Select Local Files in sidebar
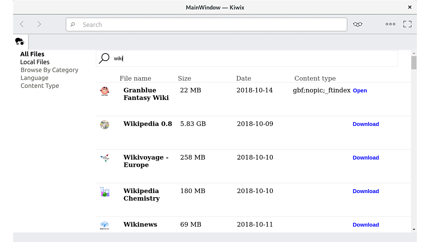The height and width of the screenshot is (242, 430). (x=35, y=62)
